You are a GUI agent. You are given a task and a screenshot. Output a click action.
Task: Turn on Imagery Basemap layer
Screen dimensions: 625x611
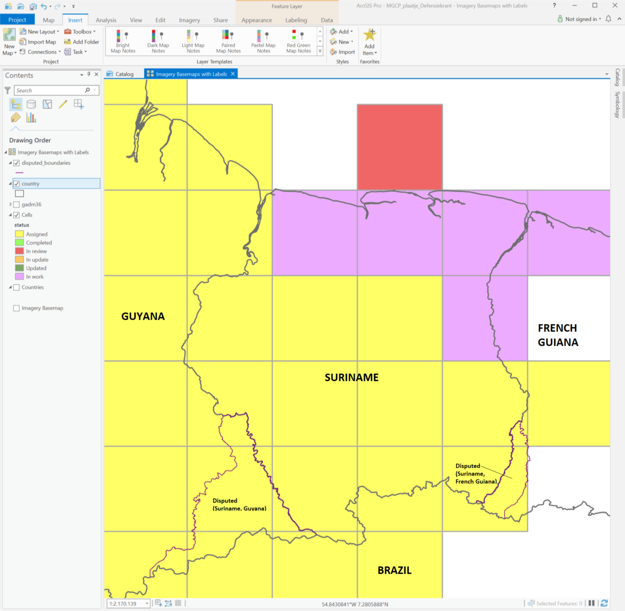[x=16, y=308]
